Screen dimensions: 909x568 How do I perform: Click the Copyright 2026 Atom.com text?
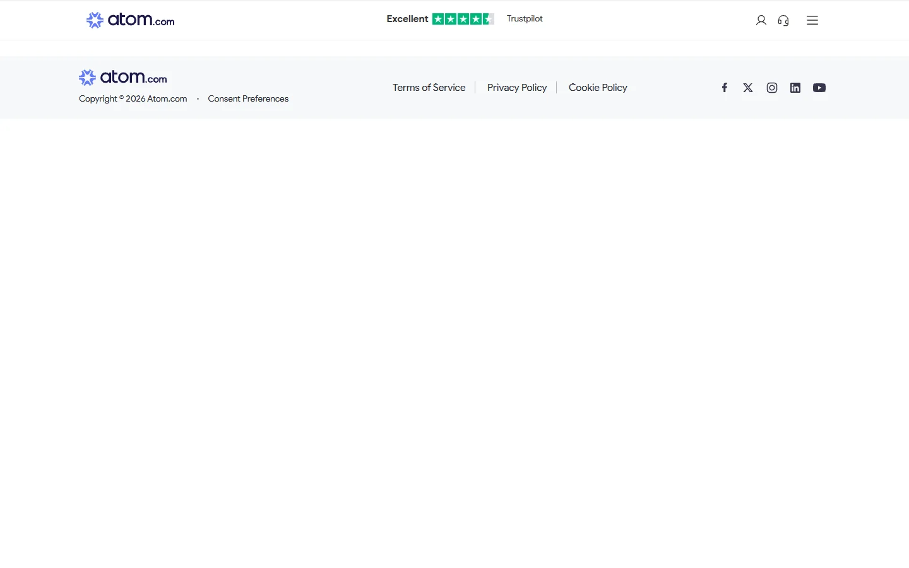coord(133,99)
